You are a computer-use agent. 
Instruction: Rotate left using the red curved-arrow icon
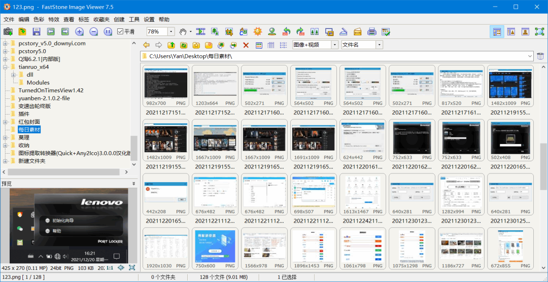[x=287, y=32]
